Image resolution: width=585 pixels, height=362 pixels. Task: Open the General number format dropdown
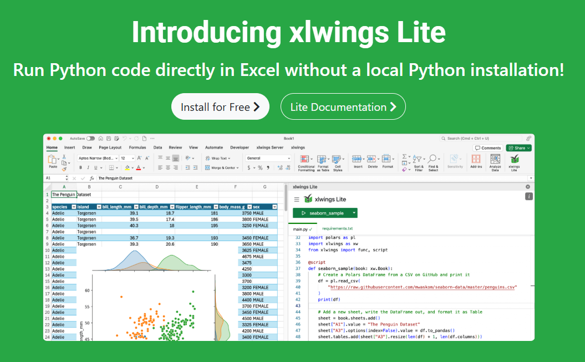(268, 158)
